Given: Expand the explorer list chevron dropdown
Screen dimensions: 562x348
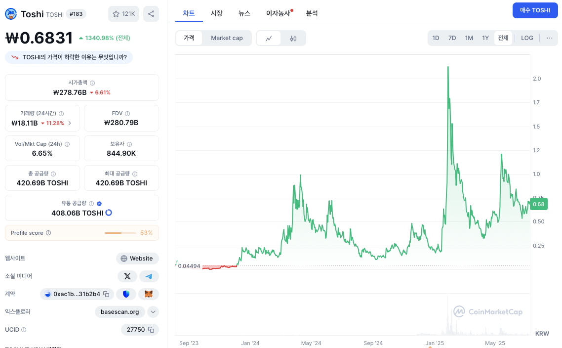Looking at the screenshot, I should [153, 312].
